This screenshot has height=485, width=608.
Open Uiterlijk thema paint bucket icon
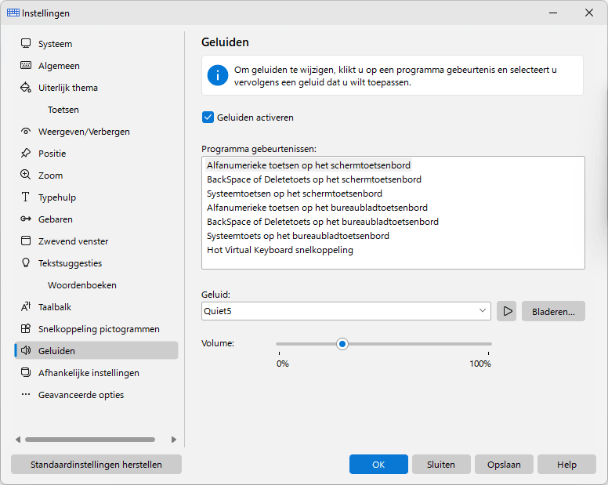coord(26,87)
